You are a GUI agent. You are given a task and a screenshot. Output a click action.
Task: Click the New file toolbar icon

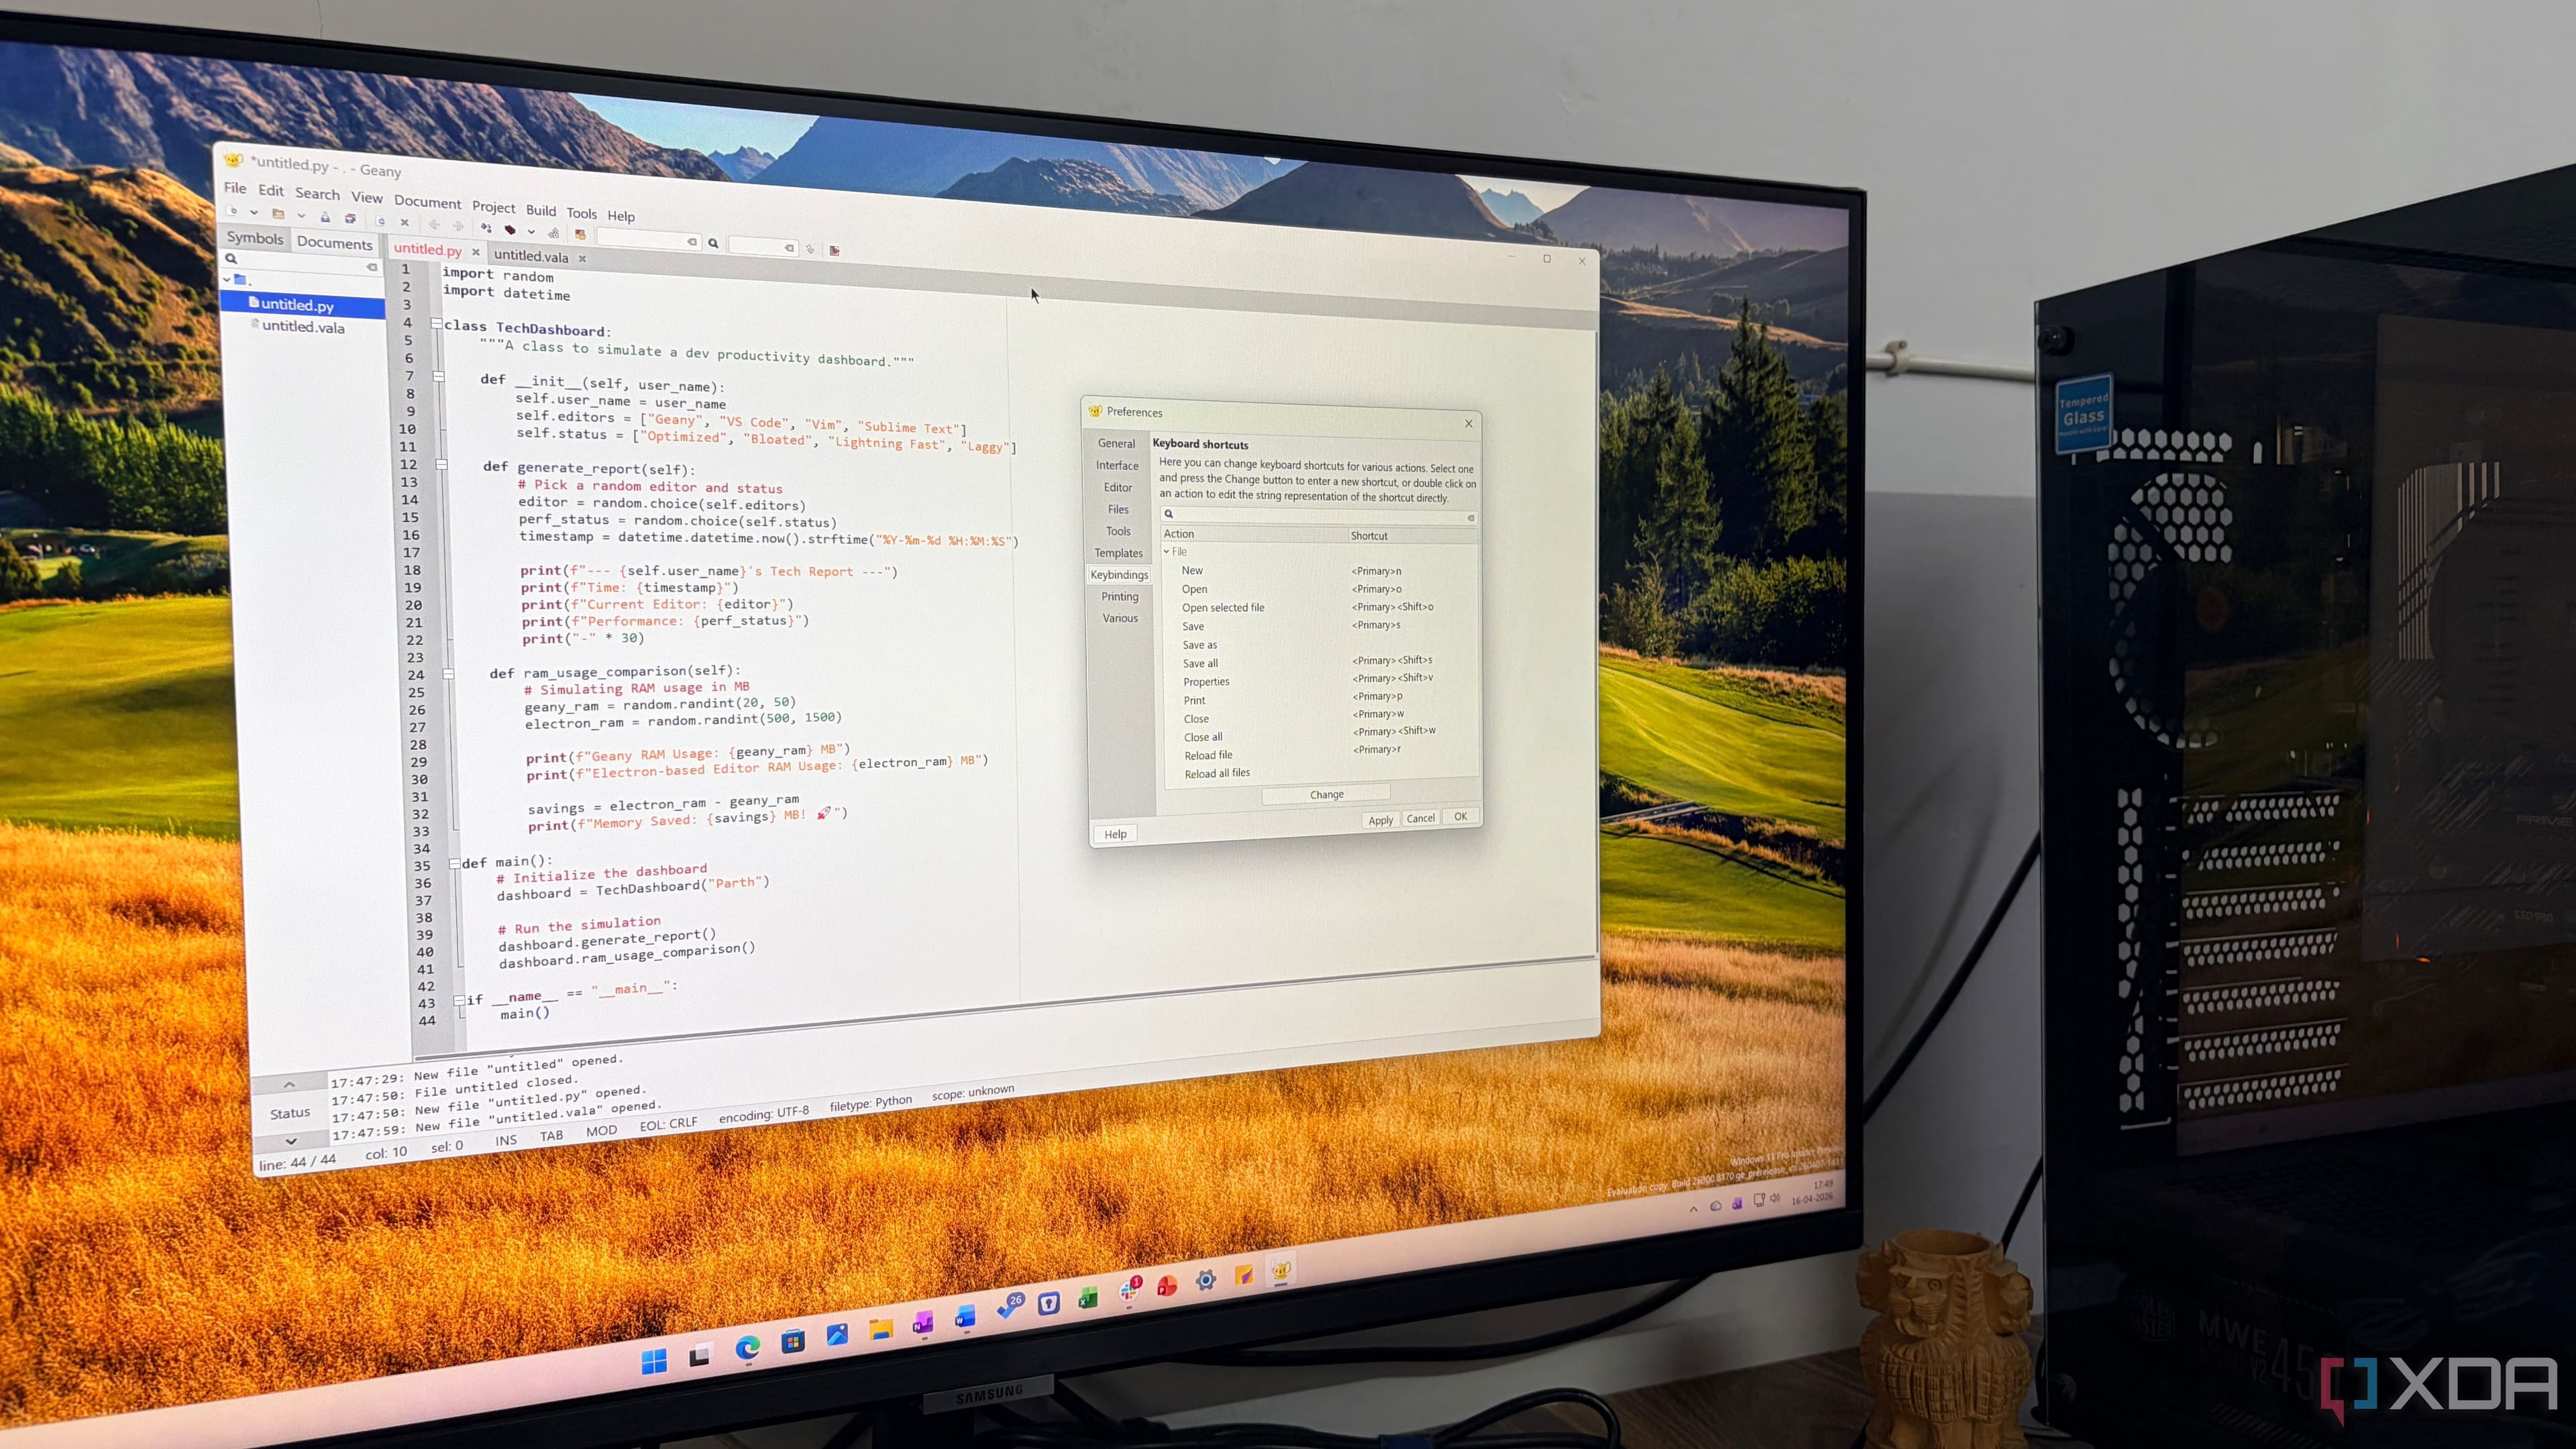click(232, 211)
